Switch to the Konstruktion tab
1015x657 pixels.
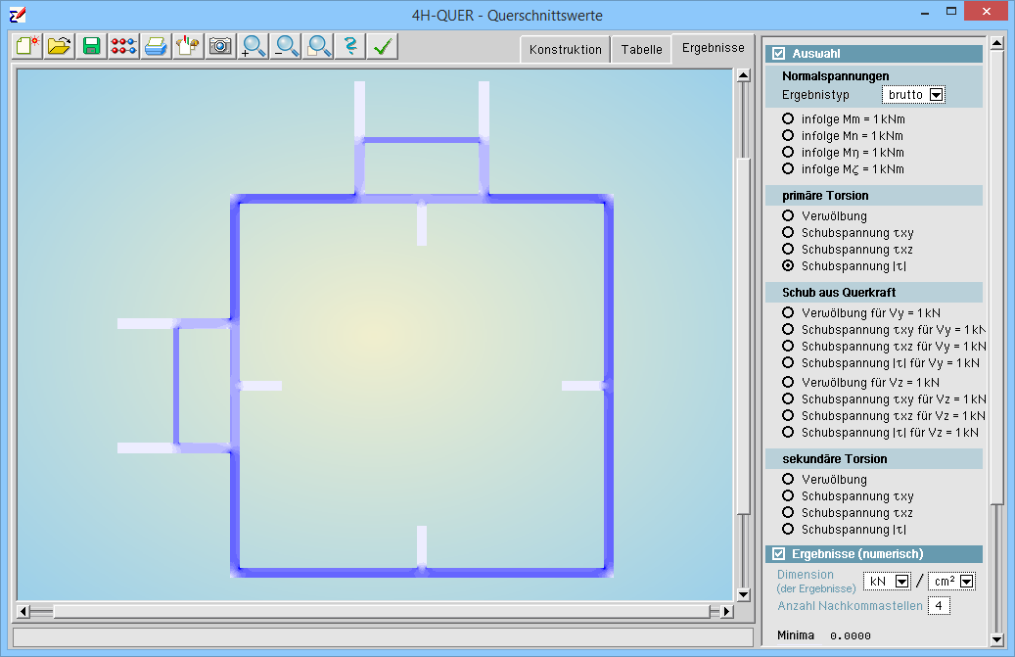pos(565,49)
